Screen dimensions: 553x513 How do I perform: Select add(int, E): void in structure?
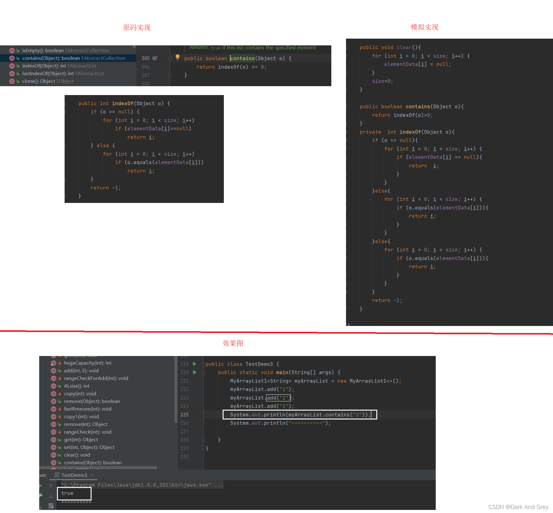81,371
